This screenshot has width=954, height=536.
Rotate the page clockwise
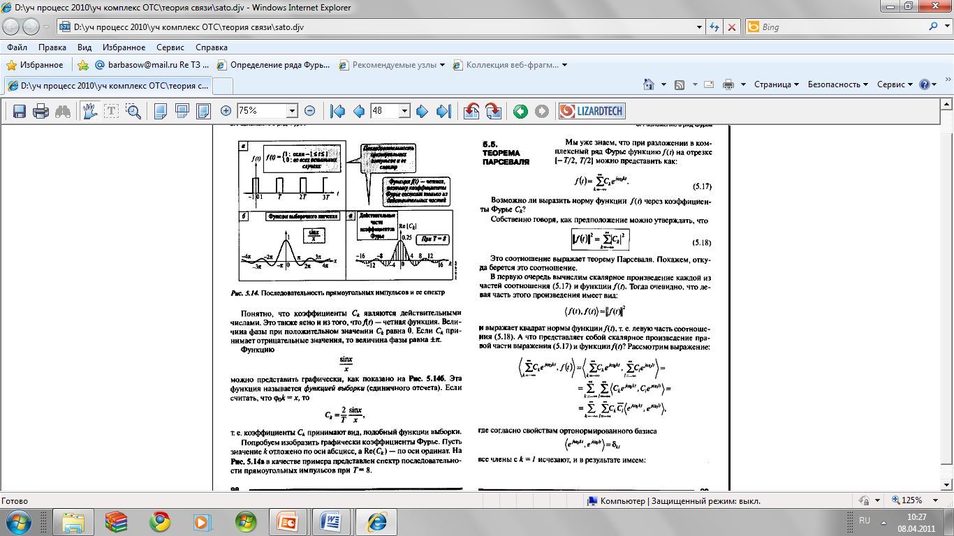(493, 111)
